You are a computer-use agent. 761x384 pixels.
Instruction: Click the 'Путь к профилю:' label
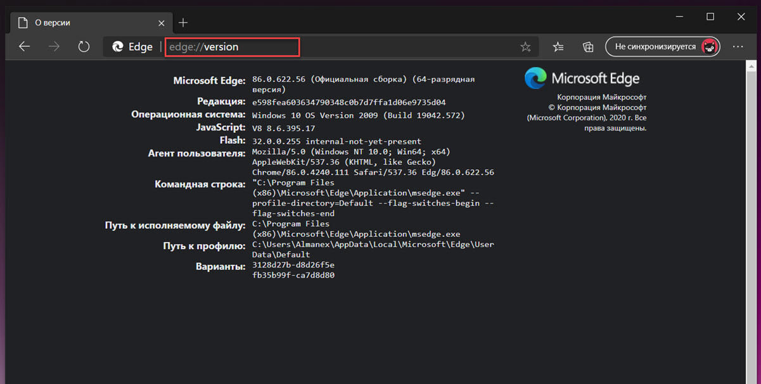[x=204, y=246]
